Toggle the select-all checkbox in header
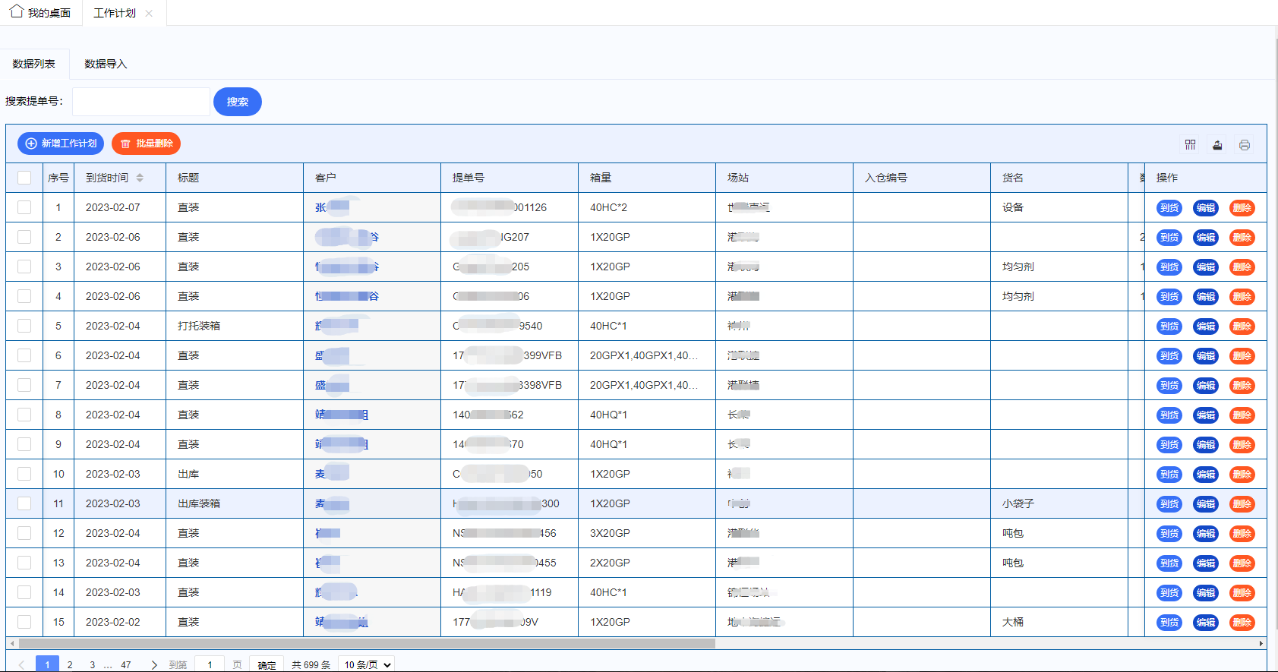 tap(24, 178)
